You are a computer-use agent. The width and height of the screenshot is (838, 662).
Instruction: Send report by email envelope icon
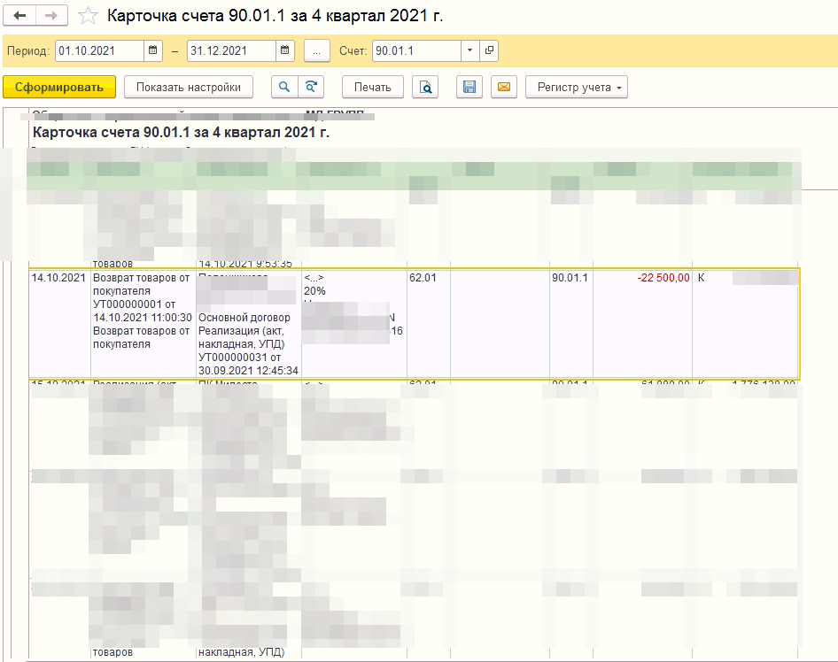(x=503, y=87)
